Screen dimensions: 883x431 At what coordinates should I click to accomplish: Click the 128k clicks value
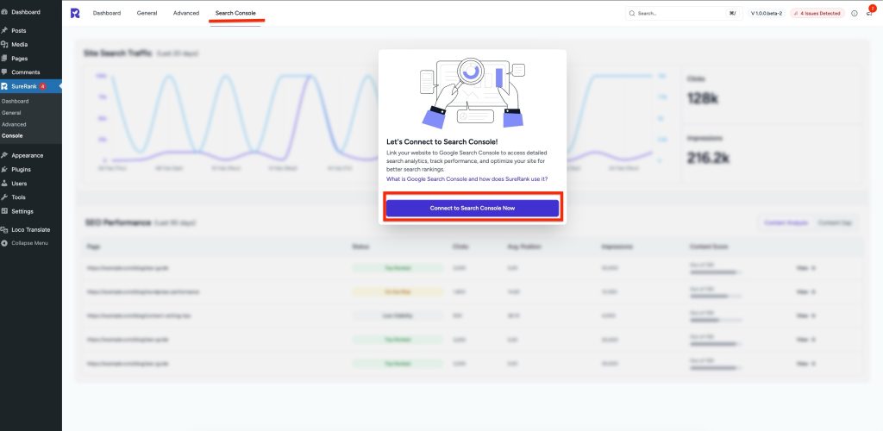pyautogui.click(x=702, y=98)
